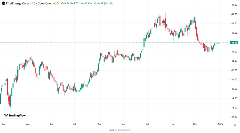Click the 41.00 price axis label

click(x=234, y=80)
